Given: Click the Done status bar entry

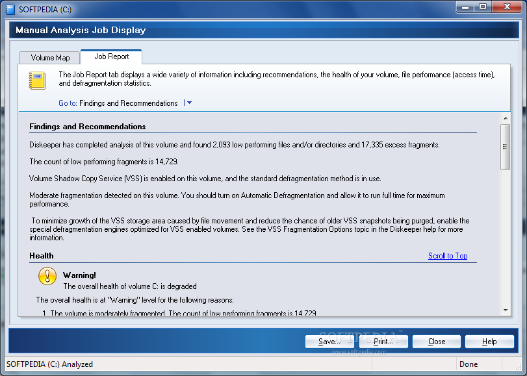Looking at the screenshot, I should click(469, 364).
